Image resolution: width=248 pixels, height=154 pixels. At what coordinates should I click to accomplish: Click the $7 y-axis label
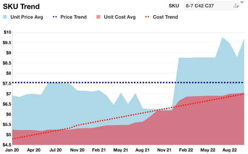[9, 94]
